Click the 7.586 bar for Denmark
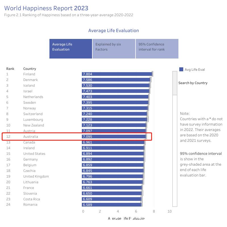 tap(116, 80)
